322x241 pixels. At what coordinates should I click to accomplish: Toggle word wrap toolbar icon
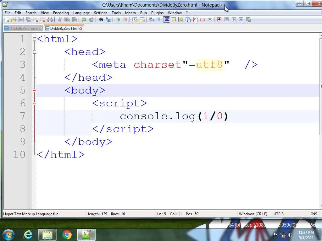click(152, 20)
